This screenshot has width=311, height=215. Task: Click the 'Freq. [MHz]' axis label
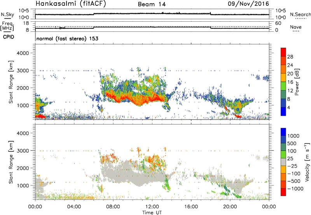(x=7, y=26)
